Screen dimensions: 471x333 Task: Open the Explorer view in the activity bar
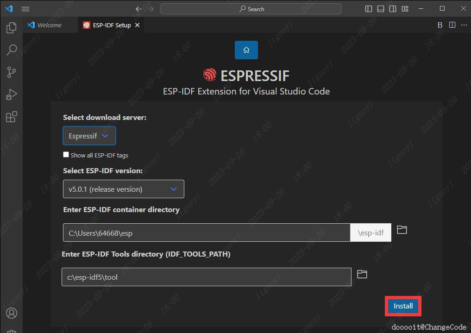point(12,28)
